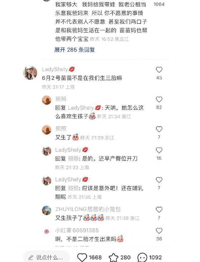The height and width of the screenshot is (262, 200).
Task: Like LadyShely reply about 哺乳期
Action: pos(159,180)
